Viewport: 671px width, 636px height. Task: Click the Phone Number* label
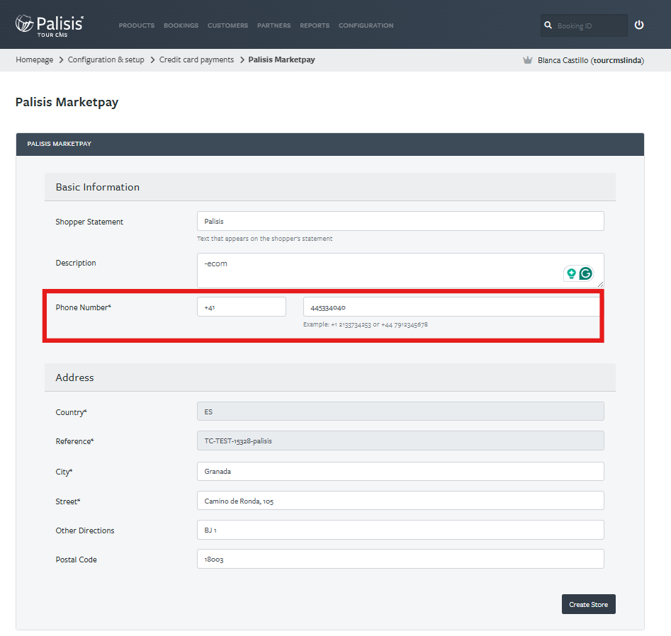click(x=84, y=307)
